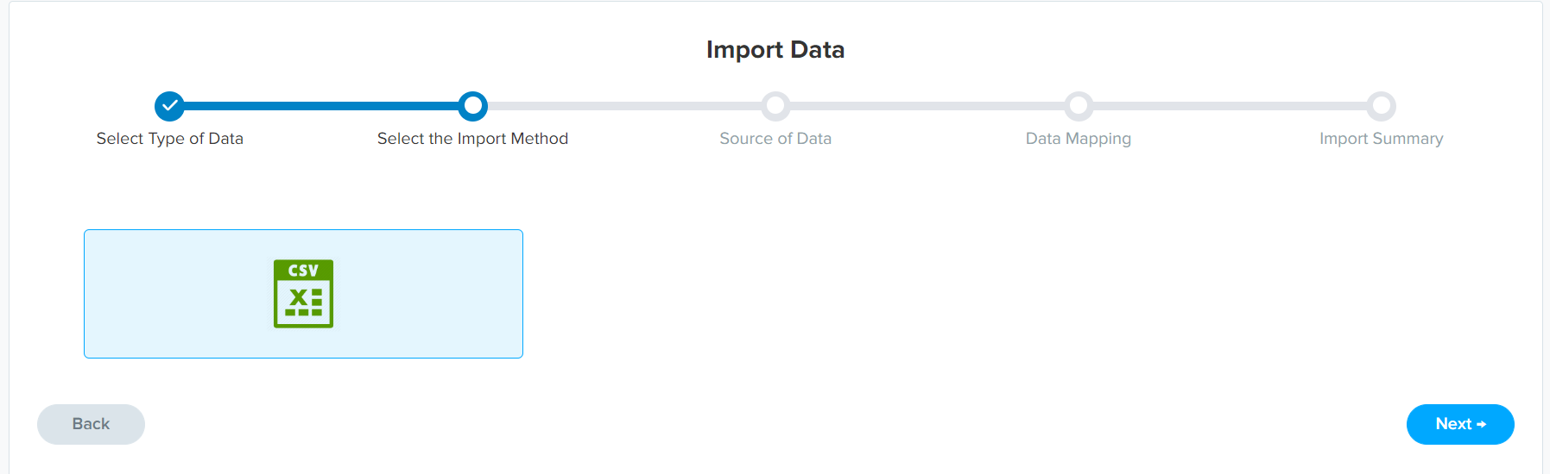Click the current Import Method step circle
Image resolution: width=1550 pixels, height=474 pixels.
point(472,106)
